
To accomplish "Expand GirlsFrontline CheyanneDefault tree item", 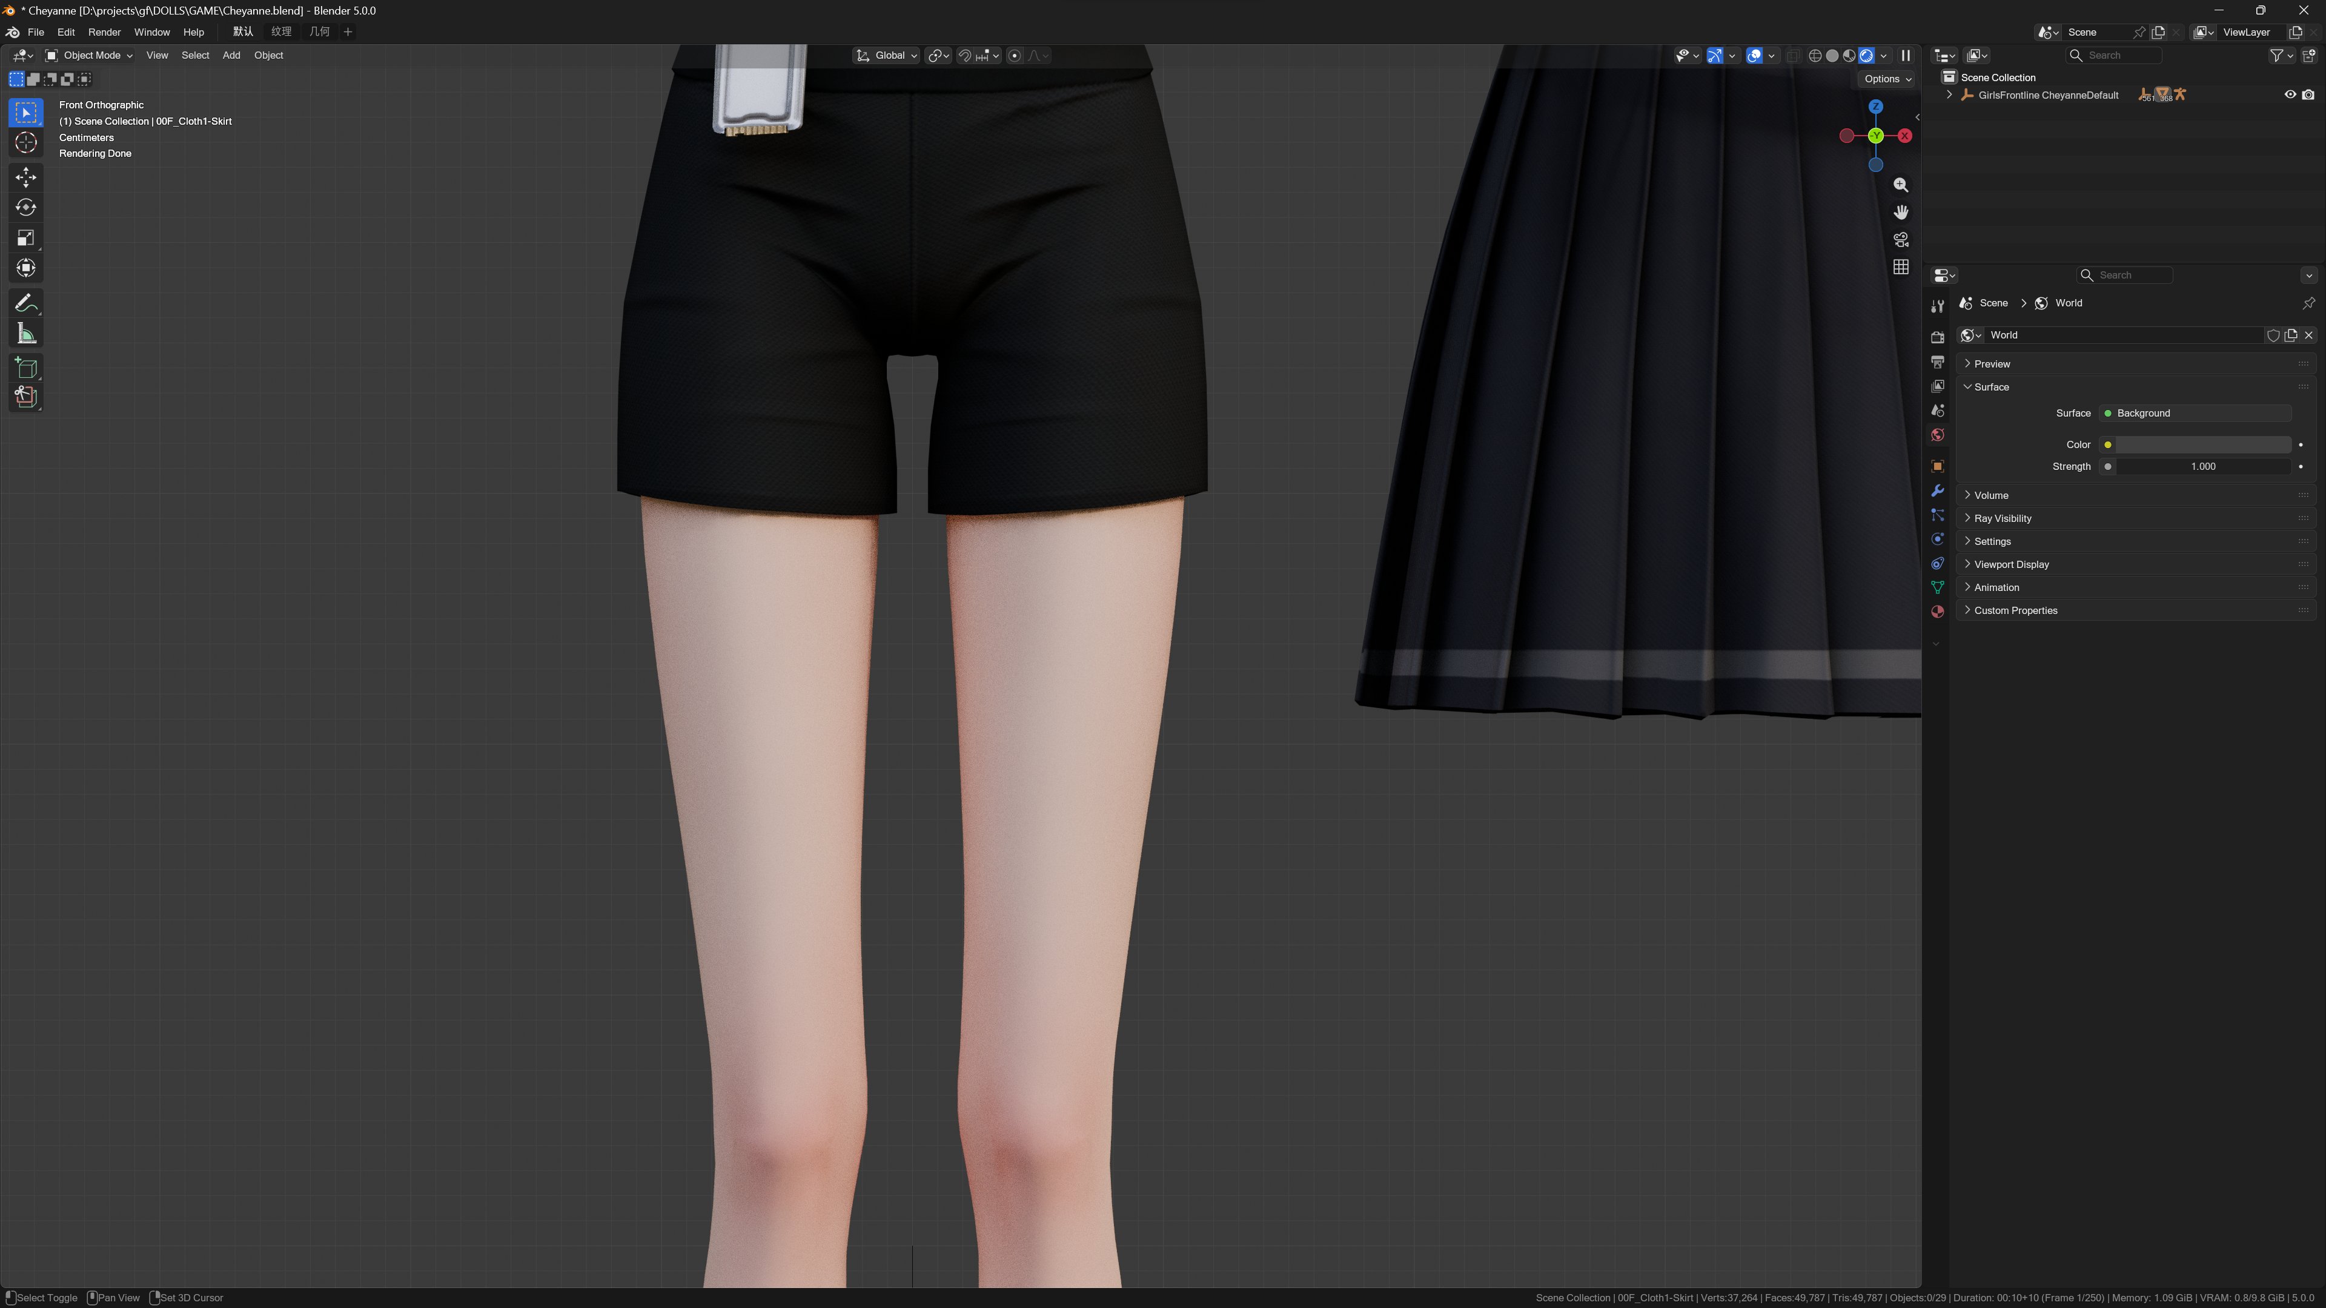I will click(x=1949, y=95).
